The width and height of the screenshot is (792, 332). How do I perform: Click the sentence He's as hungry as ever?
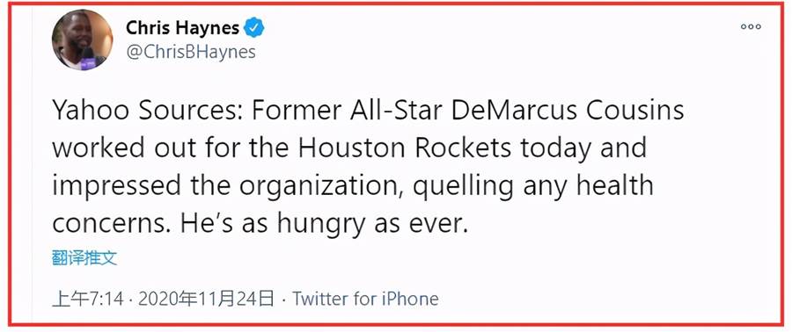pyautogui.click(x=321, y=225)
